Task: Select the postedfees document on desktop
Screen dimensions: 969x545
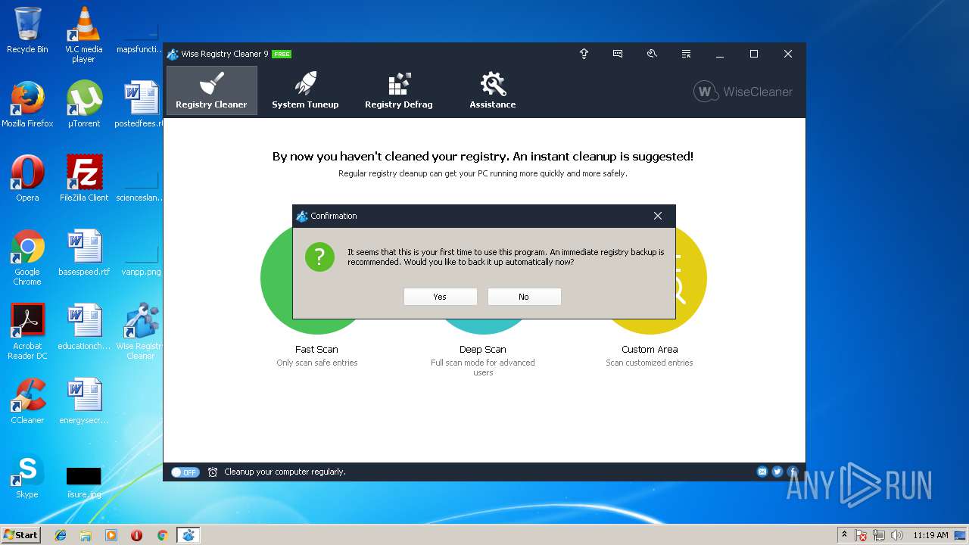Action: (141, 104)
